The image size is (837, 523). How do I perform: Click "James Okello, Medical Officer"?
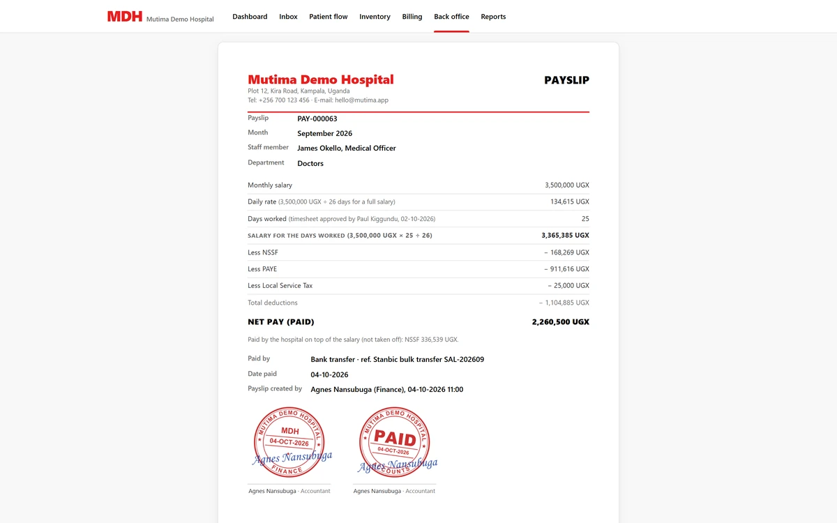[x=347, y=149]
